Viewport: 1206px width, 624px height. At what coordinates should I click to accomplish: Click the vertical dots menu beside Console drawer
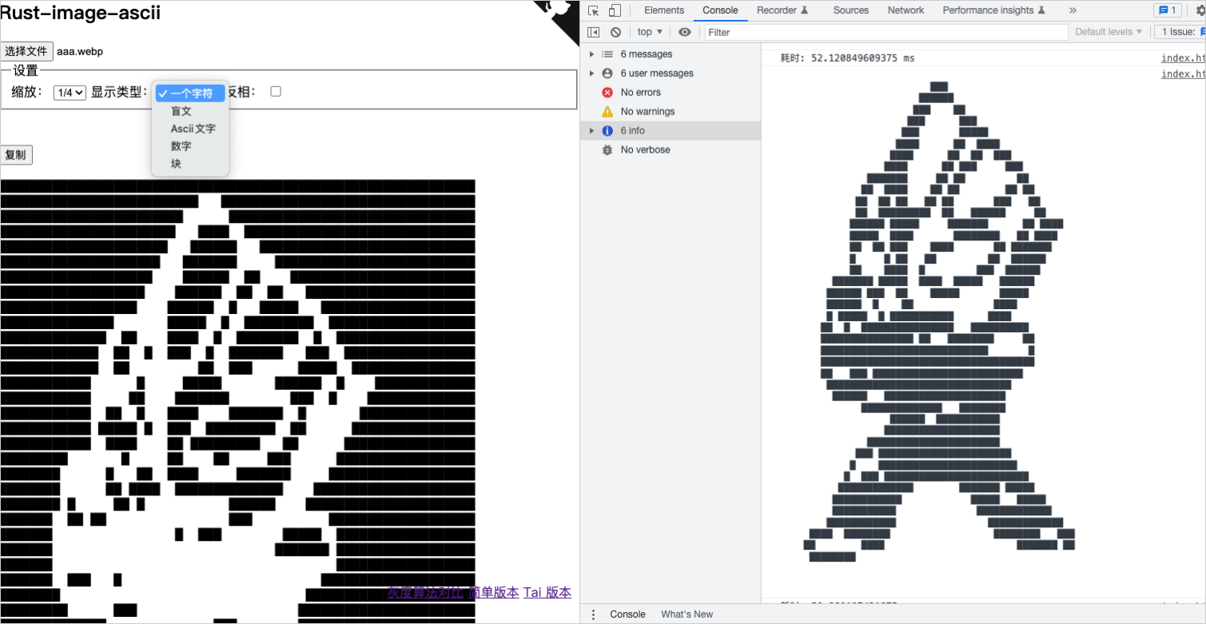click(x=593, y=614)
